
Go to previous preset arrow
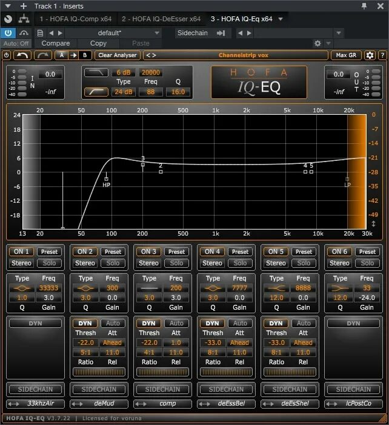pos(51,33)
